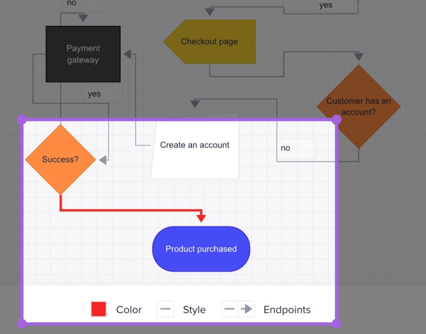Click the bottom-right purple corner handle
Image resolution: width=426 pixels, height=334 pixels.
[336, 324]
